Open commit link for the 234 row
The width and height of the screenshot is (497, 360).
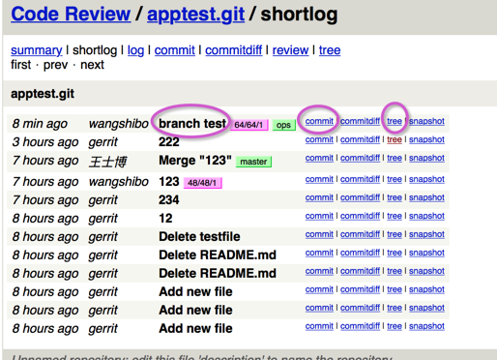tap(319, 197)
